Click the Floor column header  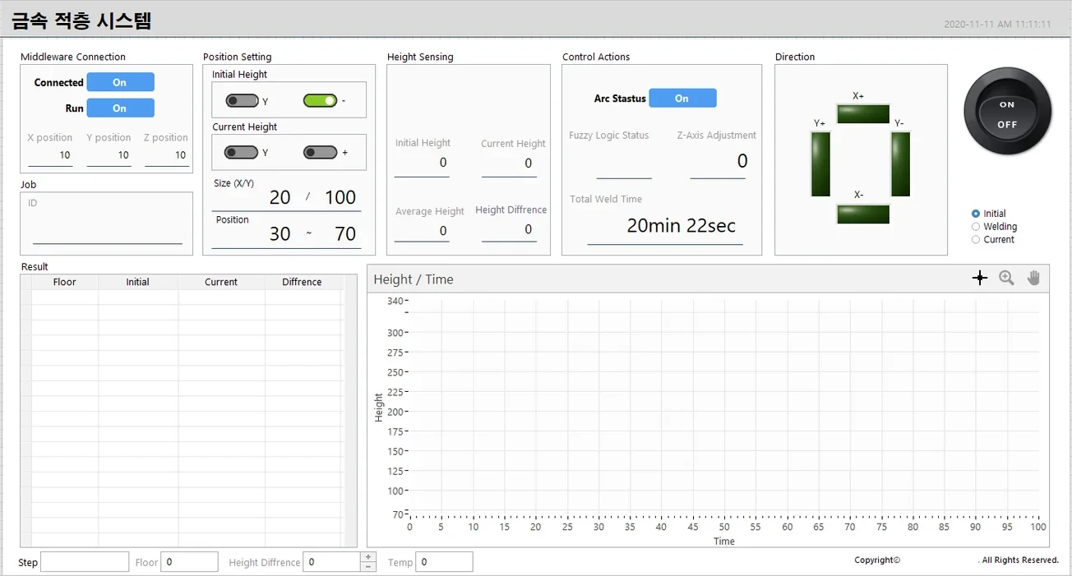[64, 282]
